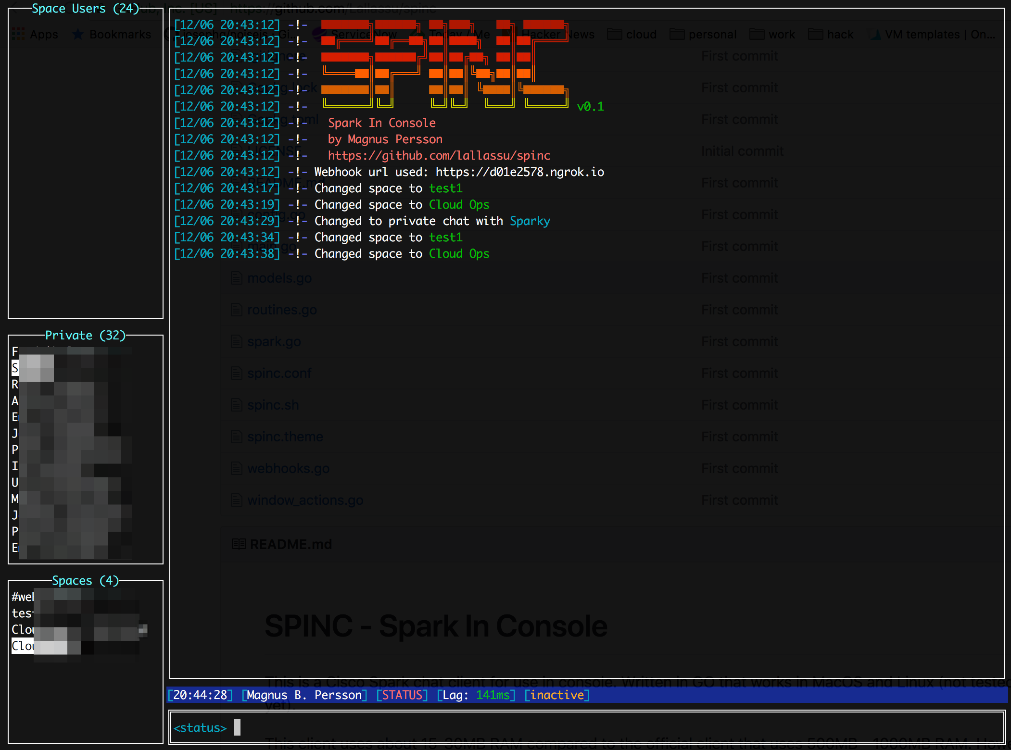Select the #wel space in Spaces list
This screenshot has height=750, width=1011.
click(23, 597)
